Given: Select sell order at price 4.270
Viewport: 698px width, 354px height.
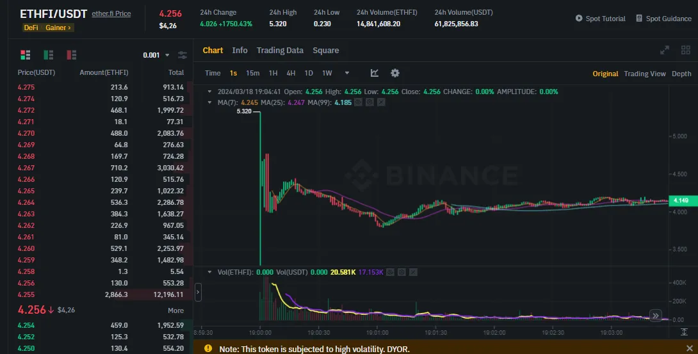Looking at the screenshot, I should pos(101,133).
